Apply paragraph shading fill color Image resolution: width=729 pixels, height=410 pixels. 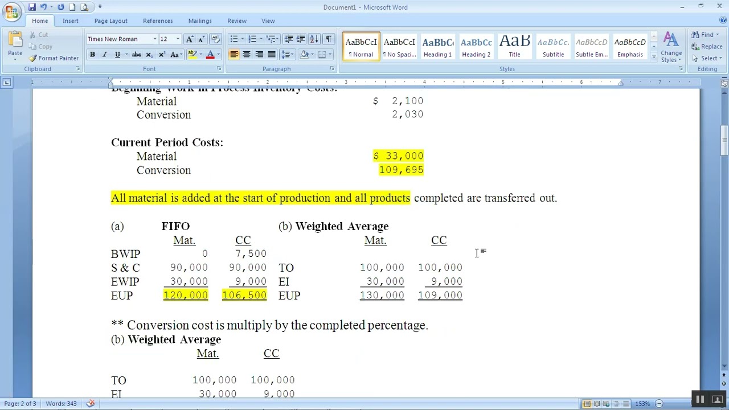click(304, 55)
